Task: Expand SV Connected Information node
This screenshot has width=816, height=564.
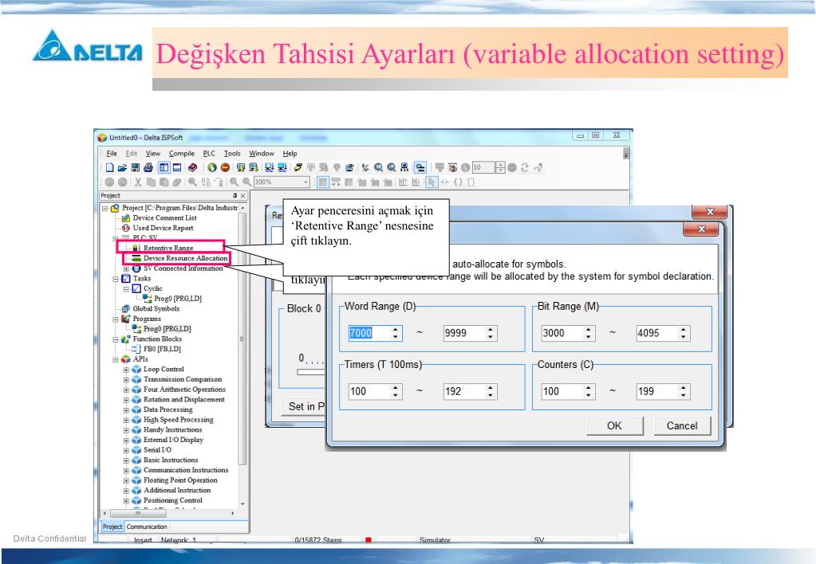Action: [x=126, y=268]
